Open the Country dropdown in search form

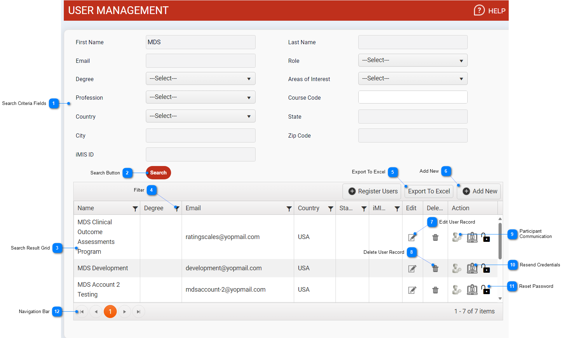[201, 116]
